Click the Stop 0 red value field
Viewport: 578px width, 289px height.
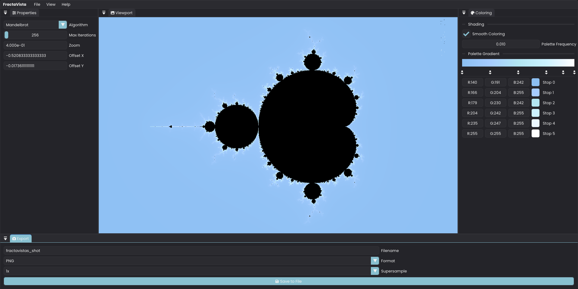[473, 82]
